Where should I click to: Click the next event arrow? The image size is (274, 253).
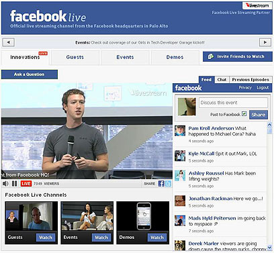coord(265,42)
